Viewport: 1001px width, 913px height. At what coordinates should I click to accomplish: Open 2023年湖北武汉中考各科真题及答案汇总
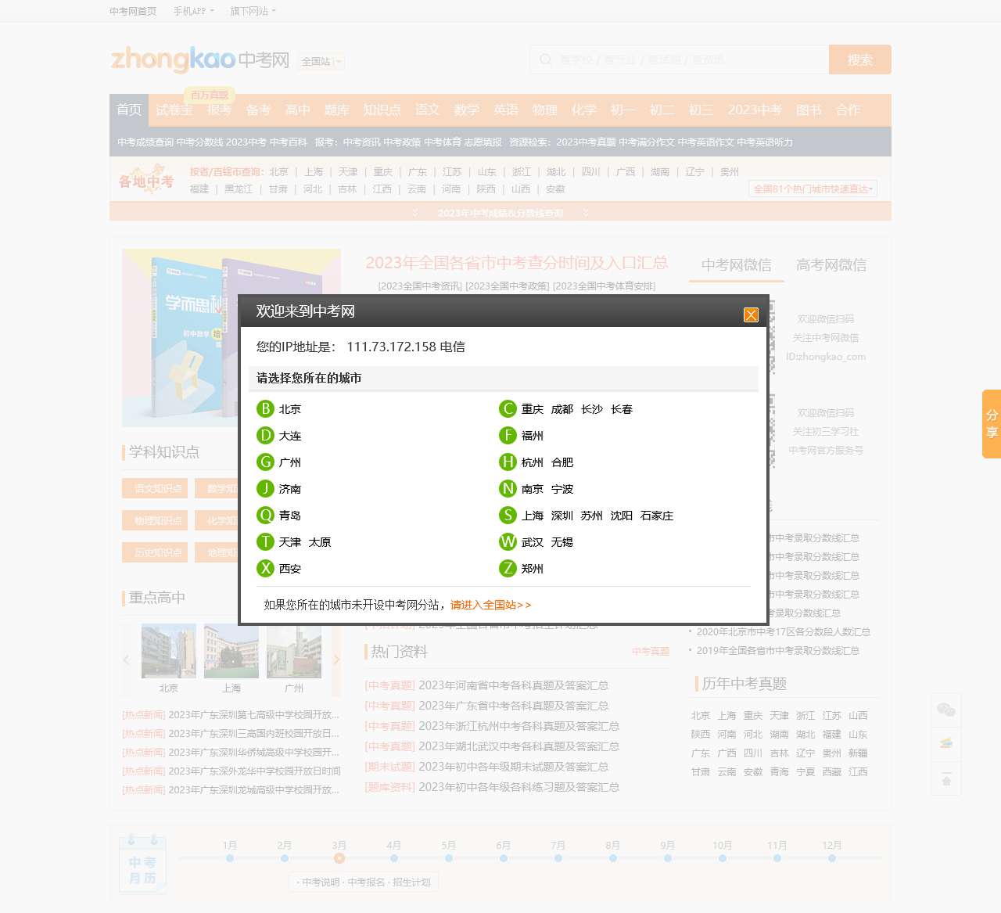click(x=518, y=746)
